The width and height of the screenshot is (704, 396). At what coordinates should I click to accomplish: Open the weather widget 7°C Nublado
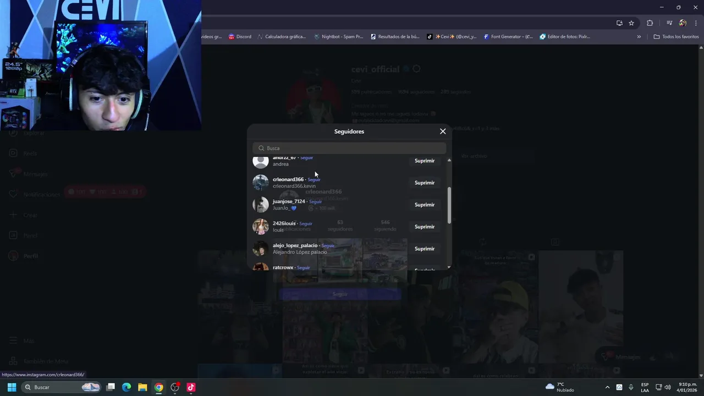[559, 387]
